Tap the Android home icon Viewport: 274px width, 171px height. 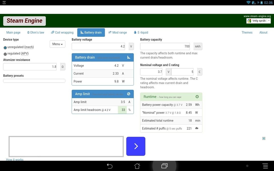[x=137, y=166]
